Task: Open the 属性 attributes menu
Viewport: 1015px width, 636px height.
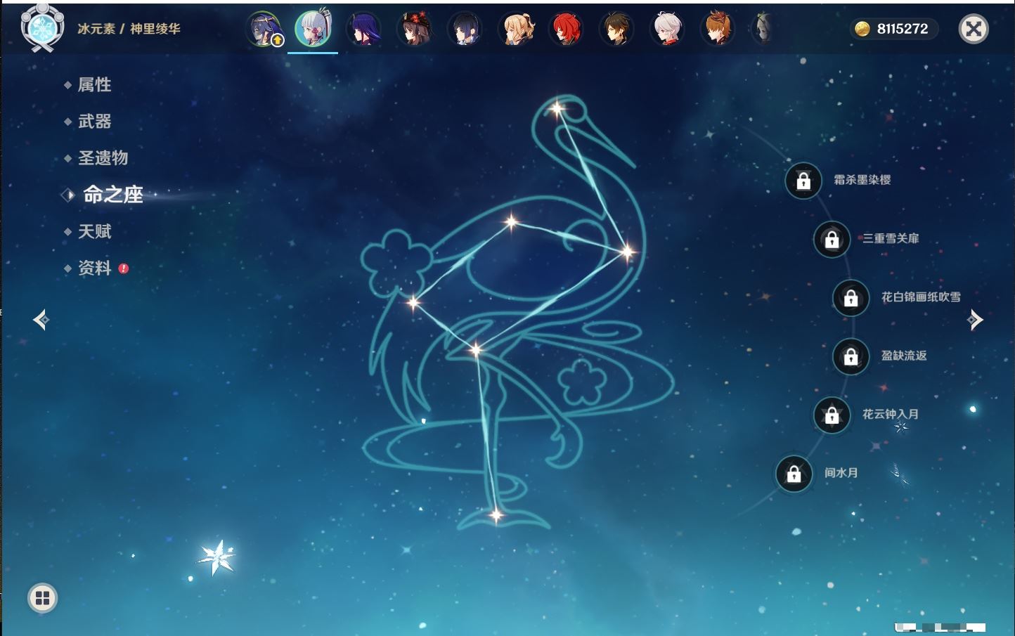Action: pyautogui.click(x=94, y=85)
